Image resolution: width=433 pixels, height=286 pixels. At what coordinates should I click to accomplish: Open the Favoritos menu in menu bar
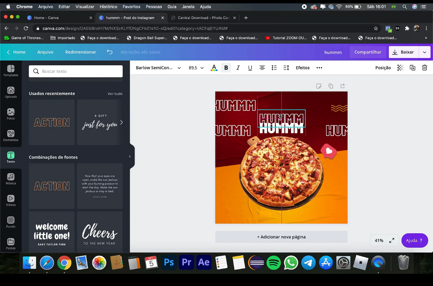click(131, 6)
